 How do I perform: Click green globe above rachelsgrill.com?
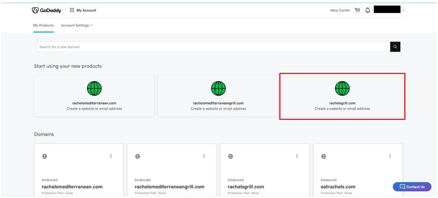pyautogui.click(x=342, y=88)
